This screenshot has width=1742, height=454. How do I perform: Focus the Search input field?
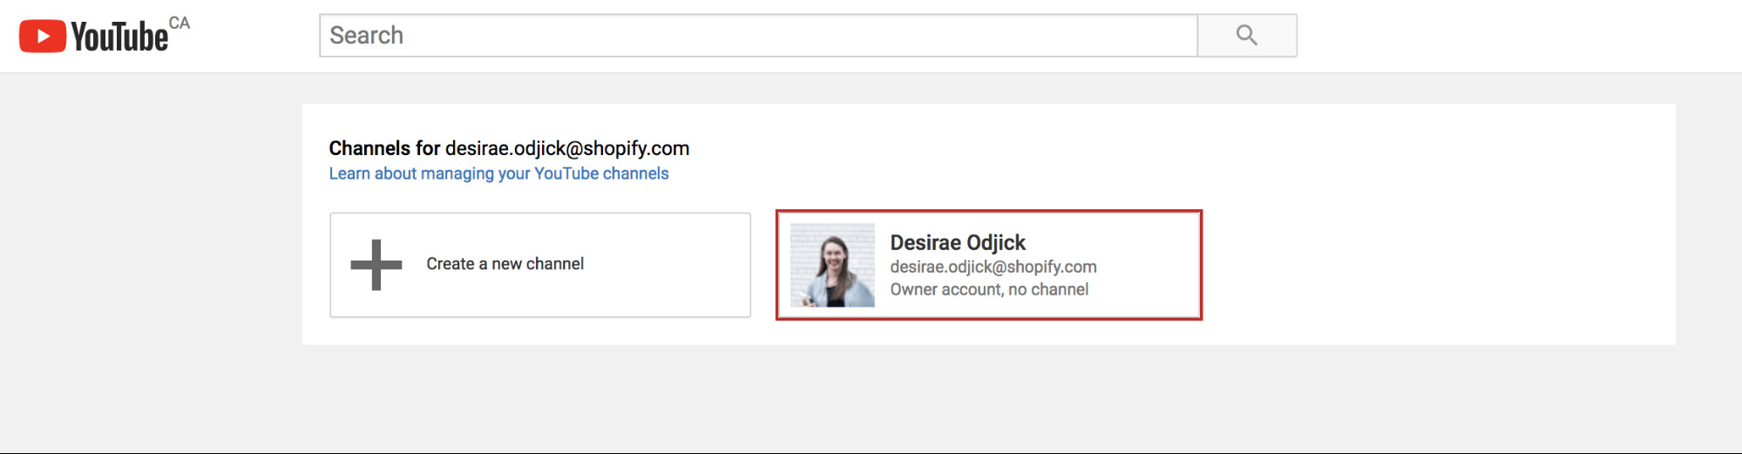click(756, 36)
